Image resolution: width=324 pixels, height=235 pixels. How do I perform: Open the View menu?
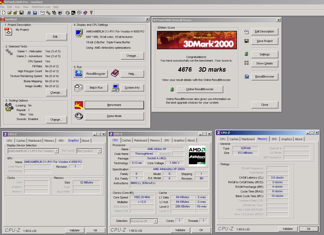pyautogui.click(x=26, y=7)
